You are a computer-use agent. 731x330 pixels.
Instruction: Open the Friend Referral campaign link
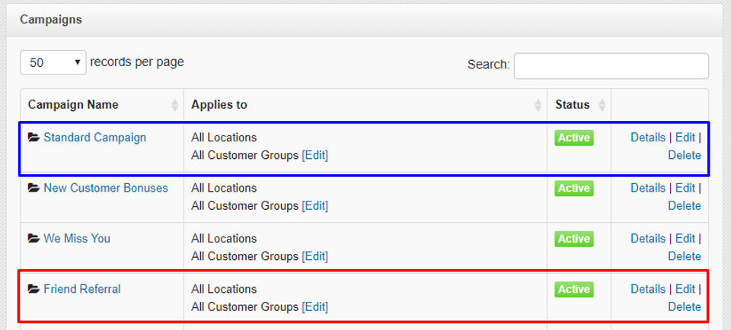(x=81, y=289)
